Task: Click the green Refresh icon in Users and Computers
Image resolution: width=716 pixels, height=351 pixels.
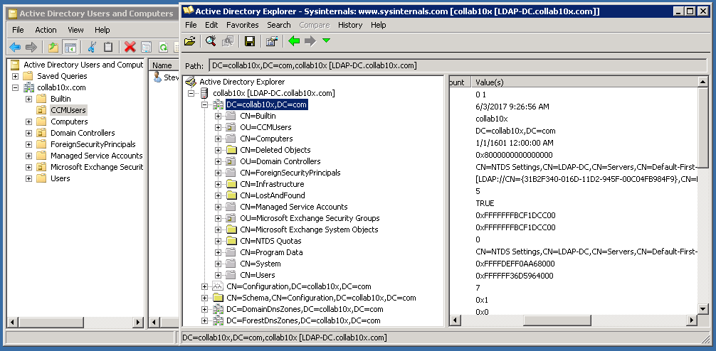Action: [163, 46]
